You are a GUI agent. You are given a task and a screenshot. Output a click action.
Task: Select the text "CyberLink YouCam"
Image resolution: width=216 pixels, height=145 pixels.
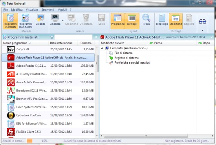coord(29,115)
